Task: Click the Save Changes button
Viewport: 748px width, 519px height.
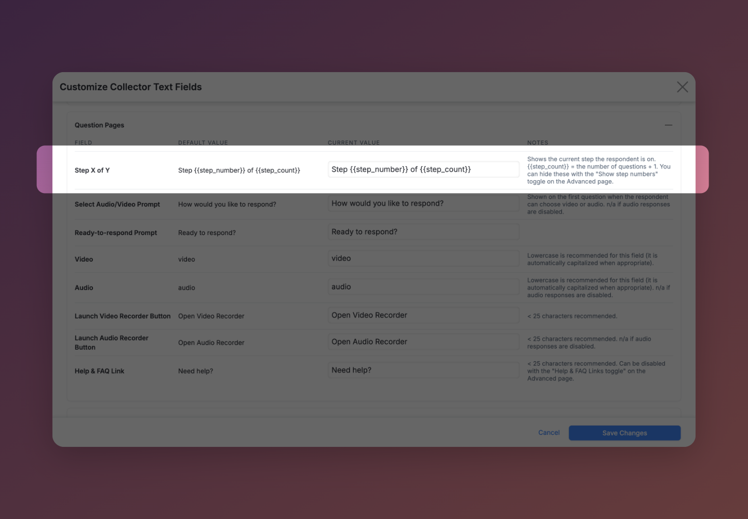Action: click(x=624, y=433)
